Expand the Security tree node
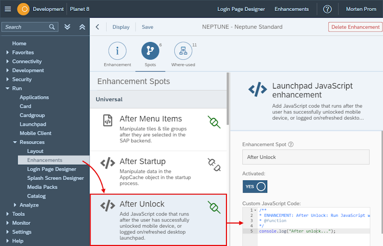Image resolution: width=383 pixels, height=246 pixels. tap(8, 79)
